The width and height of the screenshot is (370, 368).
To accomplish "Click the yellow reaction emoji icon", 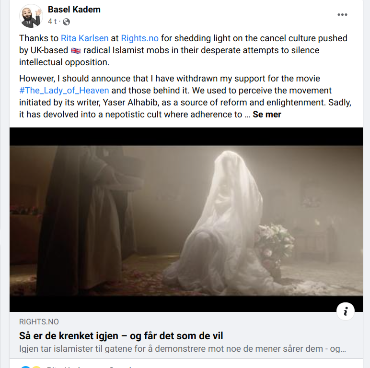I will coord(35,367).
